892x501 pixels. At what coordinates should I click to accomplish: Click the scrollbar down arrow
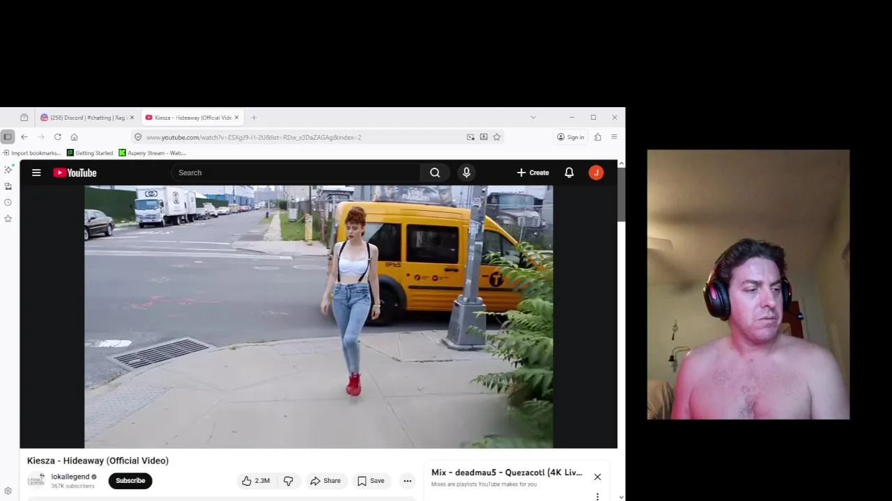[622, 497]
